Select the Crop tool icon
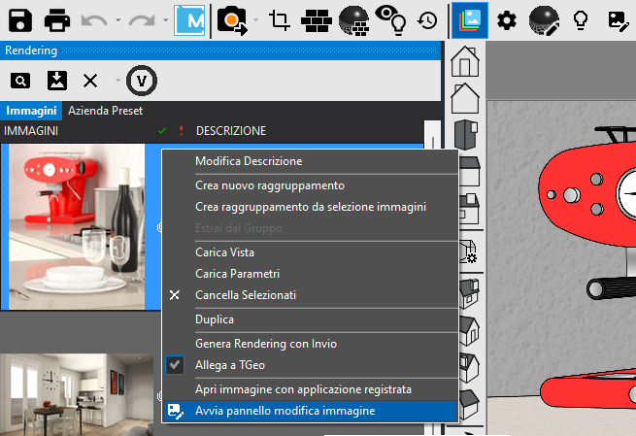This screenshot has height=436, width=636. [280, 20]
